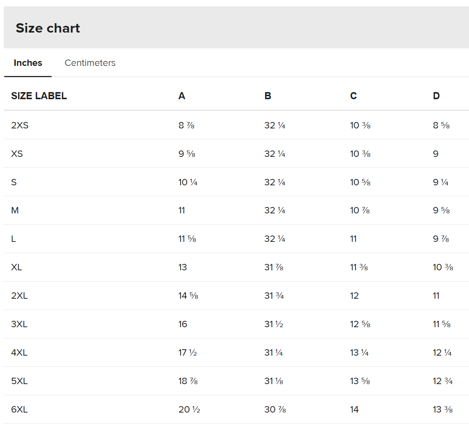Click the SIZE LABEL column header
The height and width of the screenshot is (435, 469).
(x=39, y=96)
